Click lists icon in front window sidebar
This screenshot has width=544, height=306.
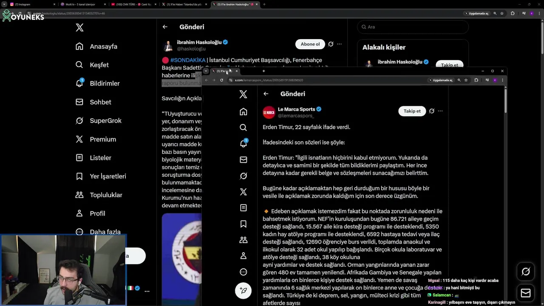pos(243,208)
